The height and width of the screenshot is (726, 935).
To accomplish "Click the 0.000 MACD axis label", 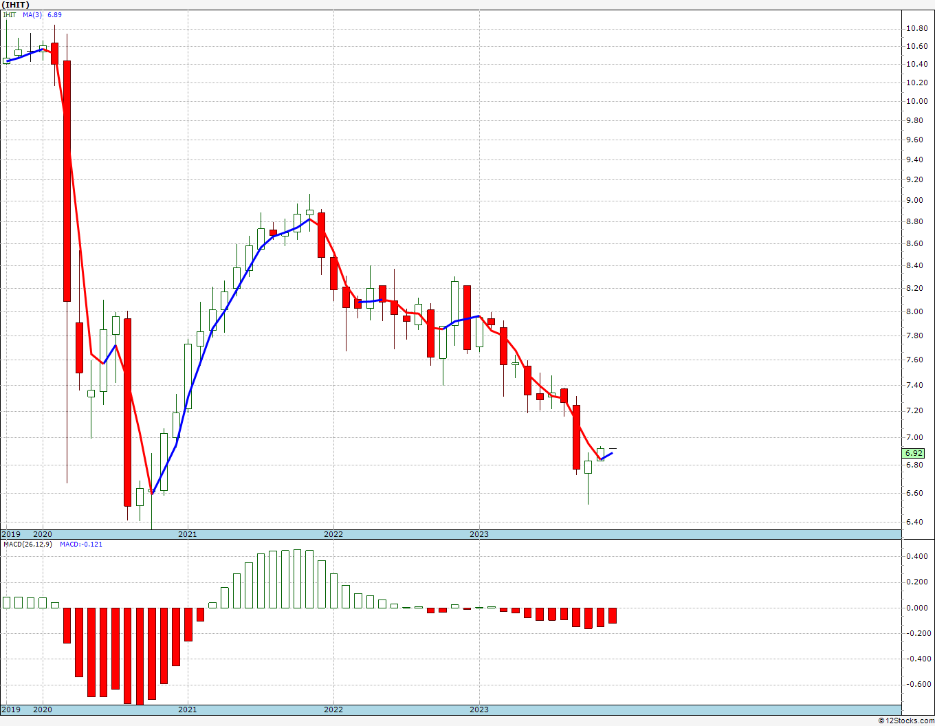I will [x=916, y=608].
